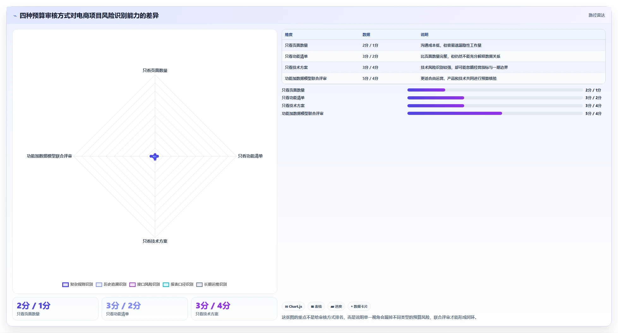Click the 3分 / 4分 只看技术方案 data card
This screenshot has height=333, width=618.
[234, 309]
